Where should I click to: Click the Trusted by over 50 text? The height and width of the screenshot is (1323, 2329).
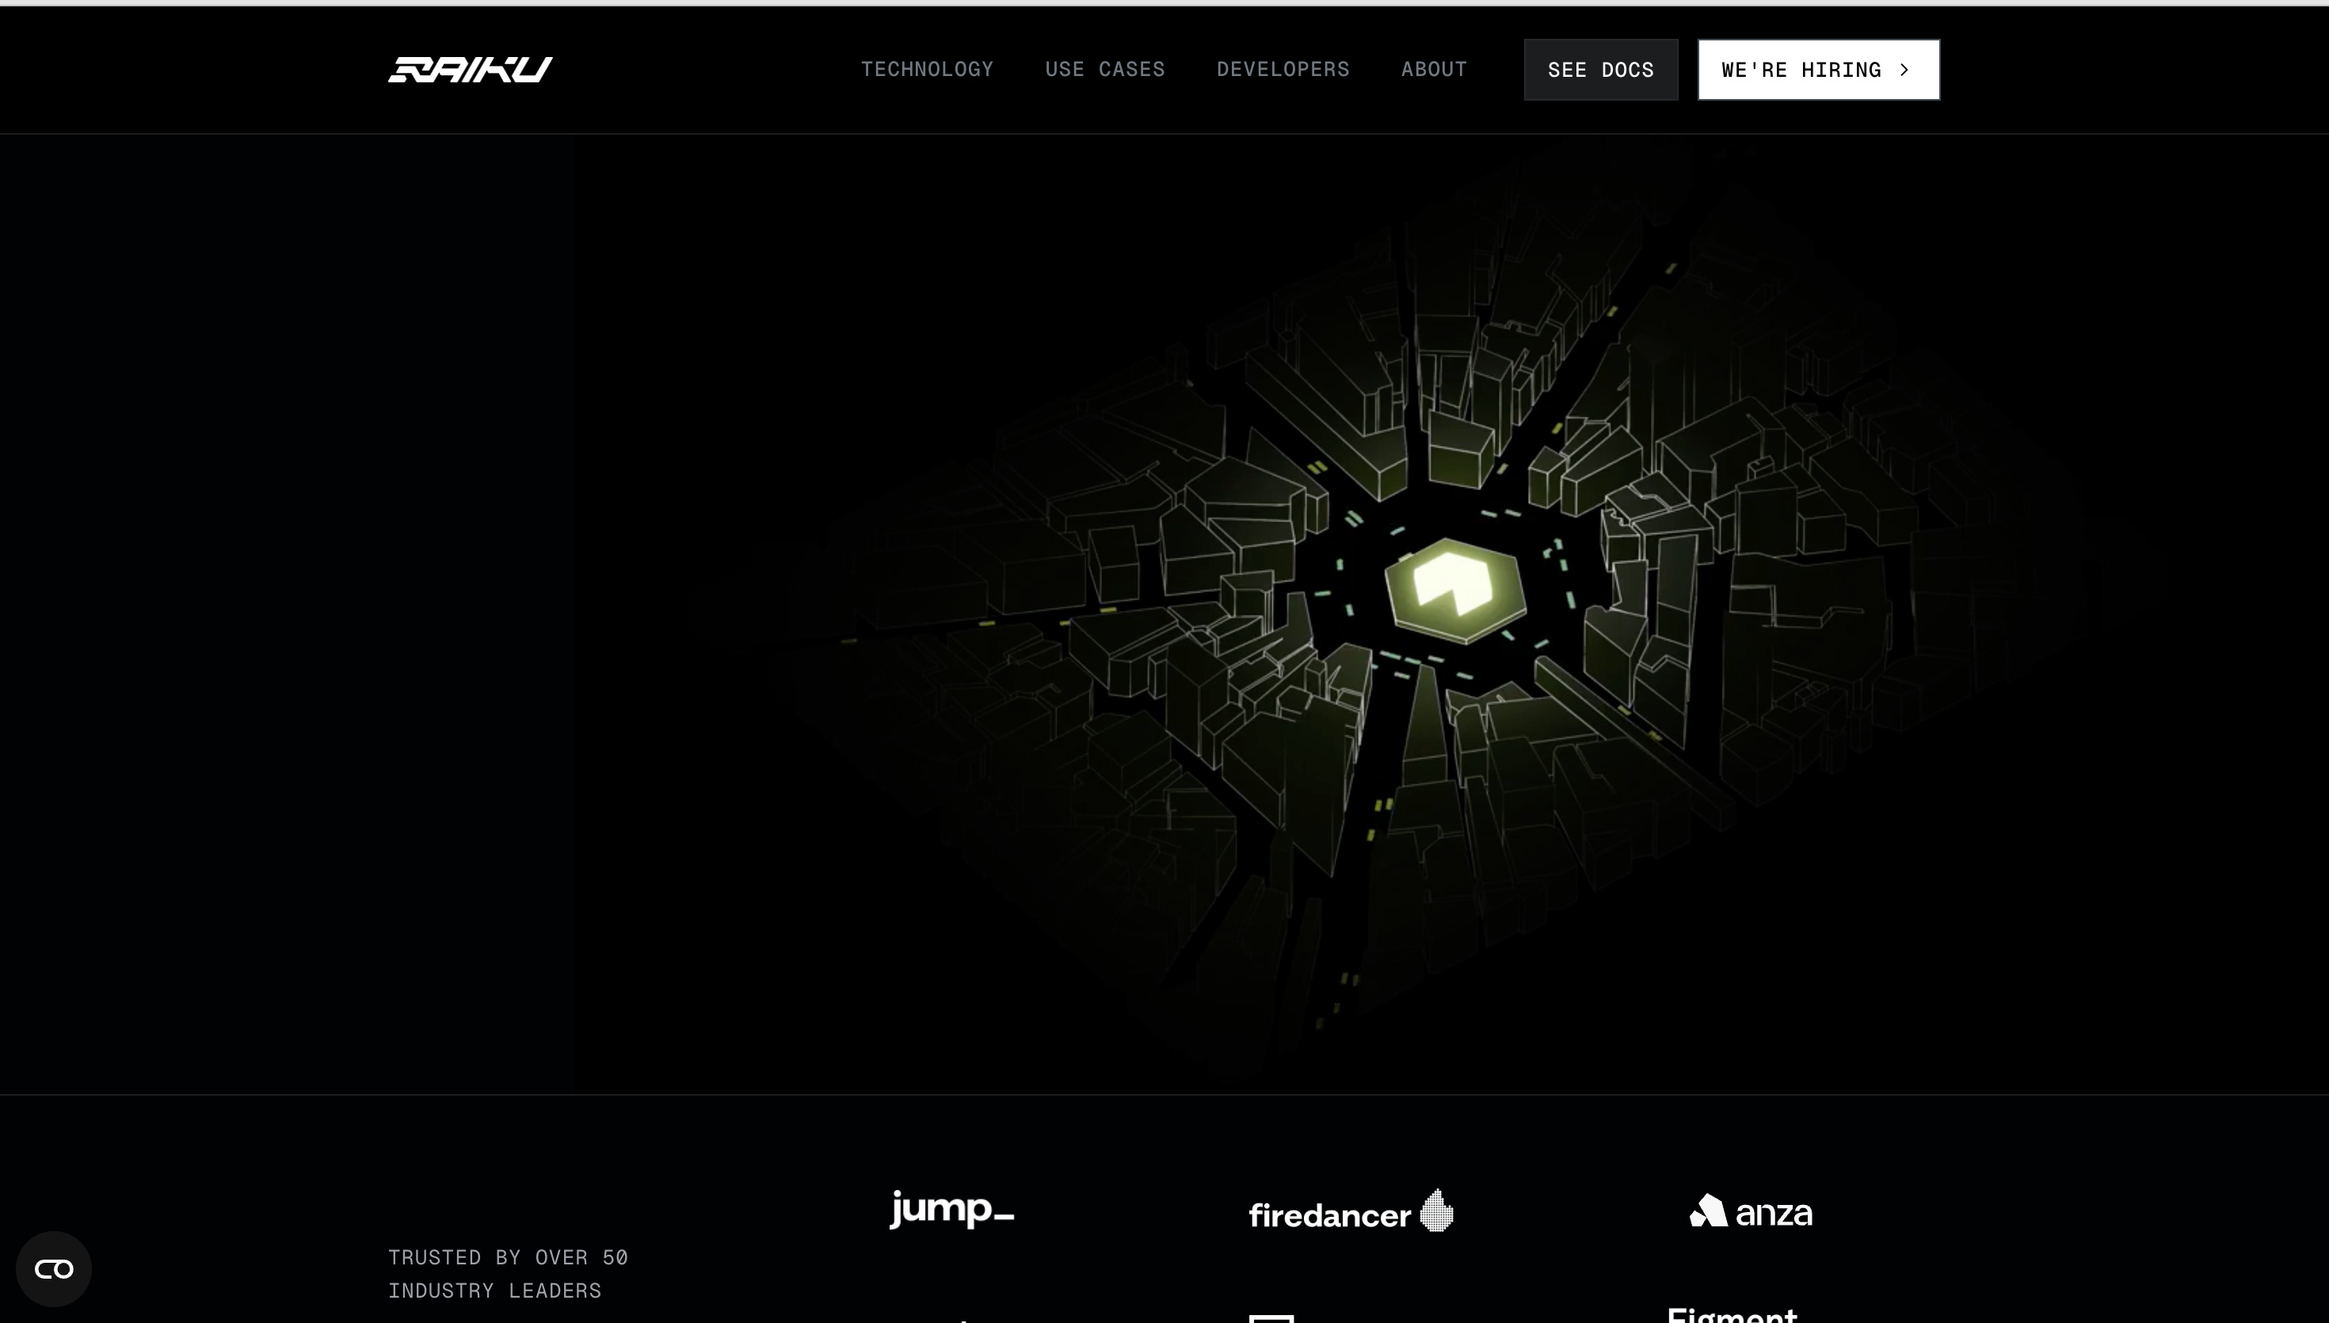click(x=508, y=1257)
